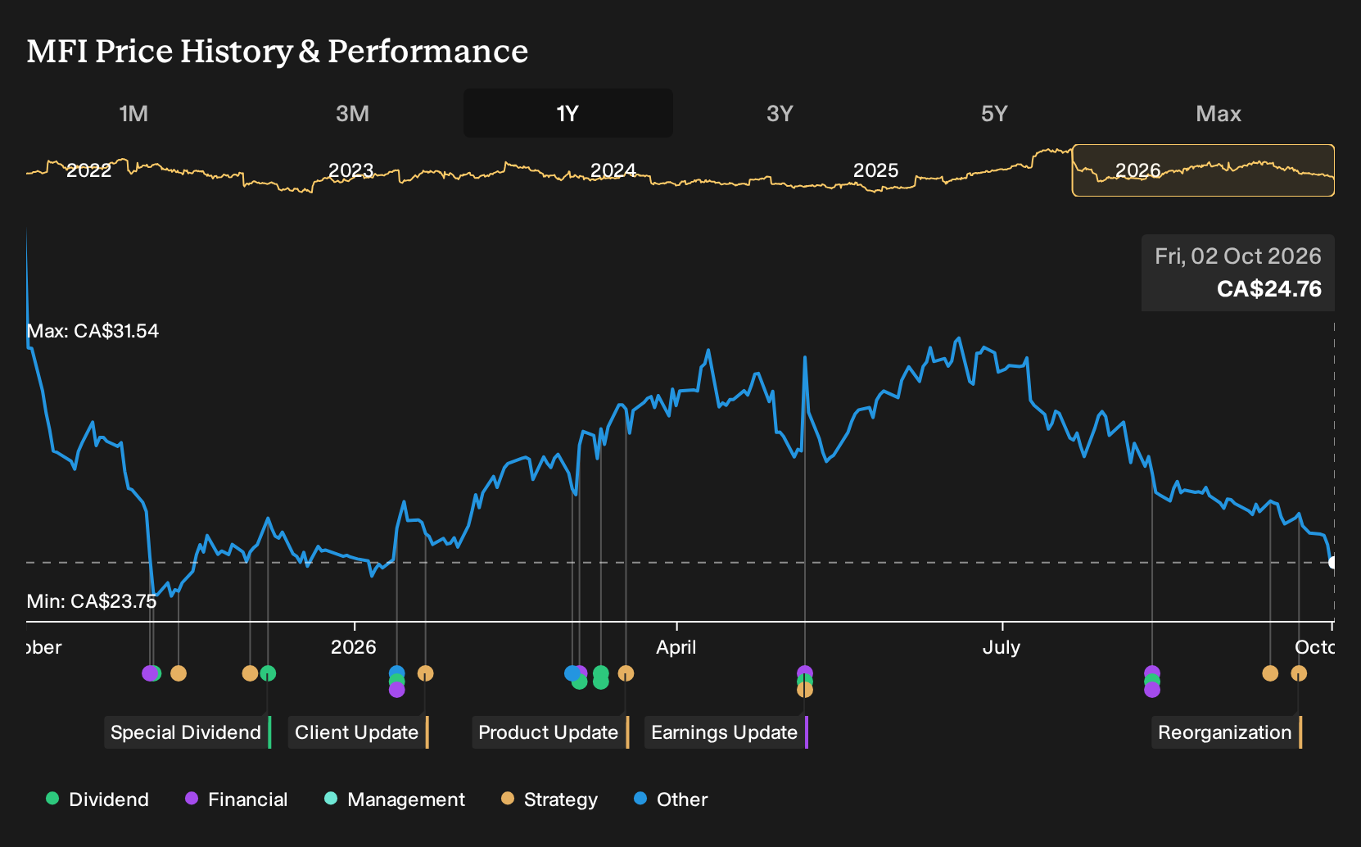1361x847 pixels.
Task: Click bottom purple dot in stack after July
Action: pyautogui.click(x=1152, y=690)
